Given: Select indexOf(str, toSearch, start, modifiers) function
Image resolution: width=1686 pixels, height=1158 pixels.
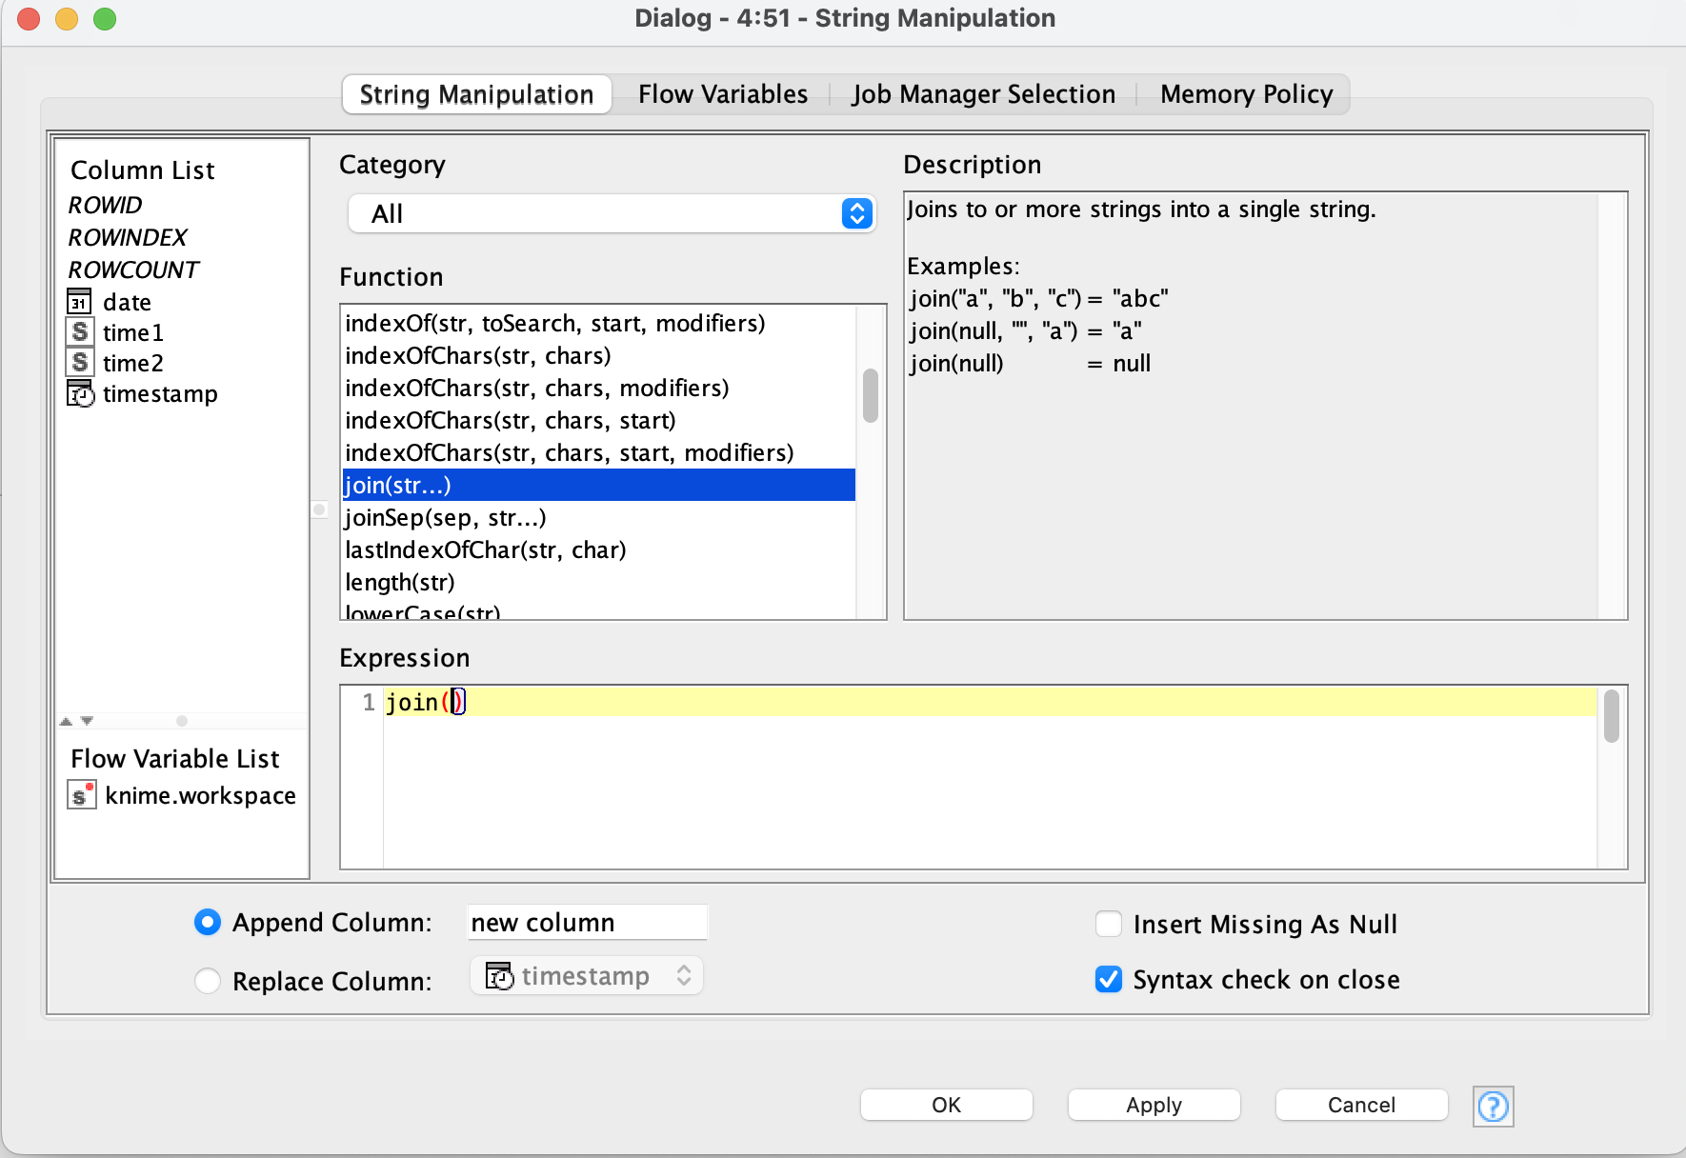Looking at the screenshot, I should (x=598, y=323).
